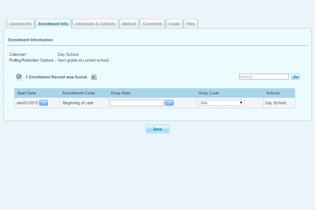Click the blue info icon beside record count
The height and width of the screenshot is (210, 315).
point(19,77)
